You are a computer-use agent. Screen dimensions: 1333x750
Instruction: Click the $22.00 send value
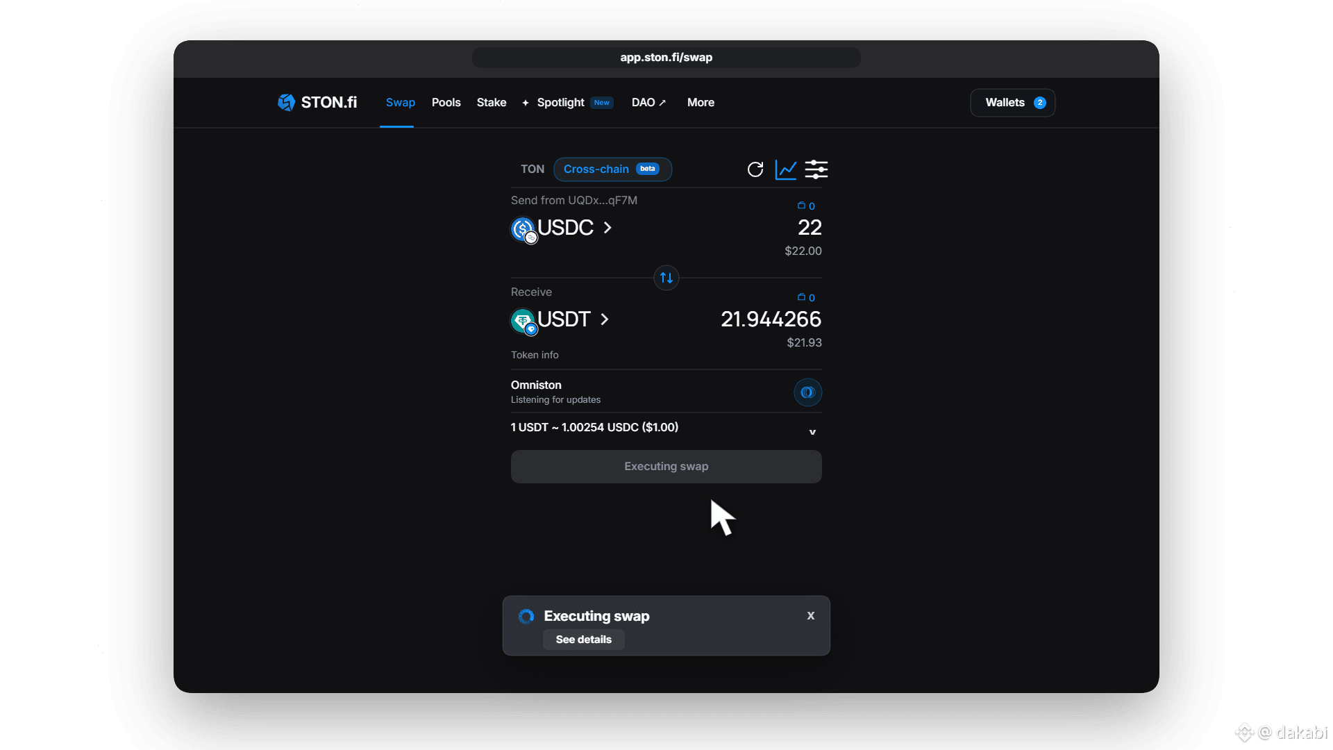coord(803,251)
